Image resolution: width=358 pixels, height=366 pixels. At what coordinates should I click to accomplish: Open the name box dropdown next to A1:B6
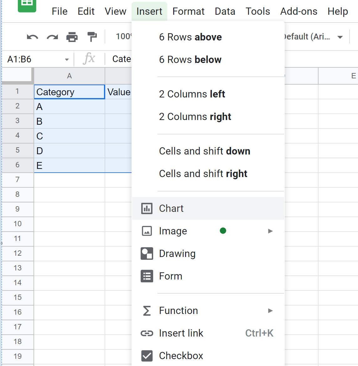(66, 59)
